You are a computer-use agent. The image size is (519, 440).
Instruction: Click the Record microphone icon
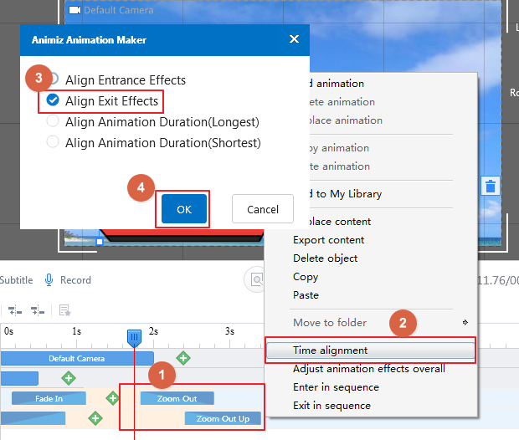click(49, 280)
